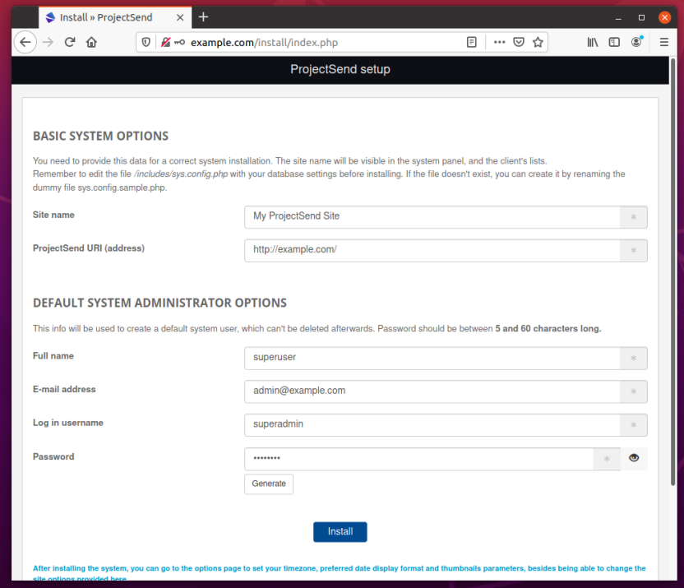
Task: Open the Firefox hamburger application menu
Action: coord(664,43)
